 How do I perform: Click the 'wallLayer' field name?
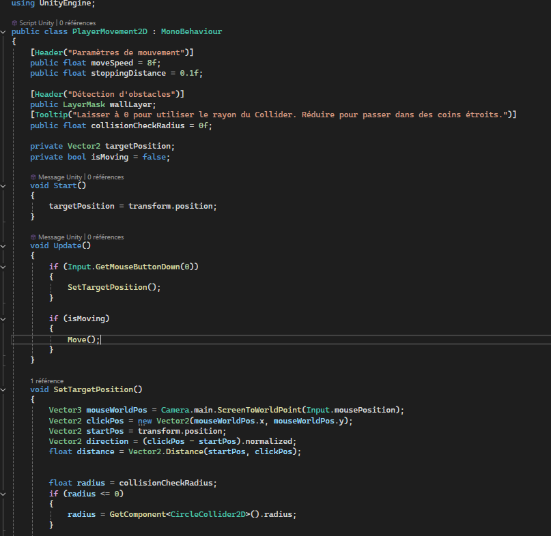coord(130,104)
